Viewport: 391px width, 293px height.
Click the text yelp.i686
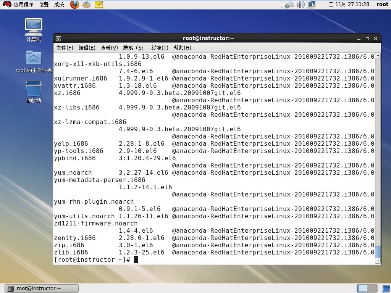coord(71,144)
